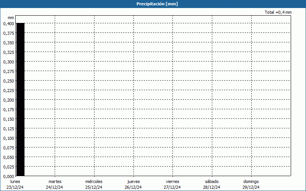306x191 pixels.
Task: Click the 25/12/24 date label
Action: tap(94, 187)
